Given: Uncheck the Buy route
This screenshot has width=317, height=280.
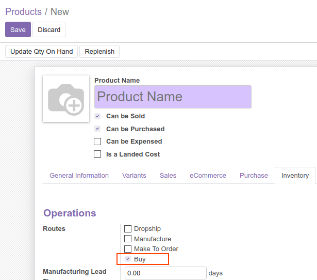Looking at the screenshot, I should pos(128,259).
